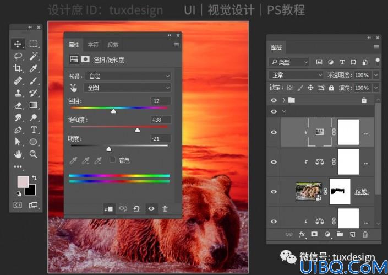
Task: Select the Type tool
Action: coord(34,130)
